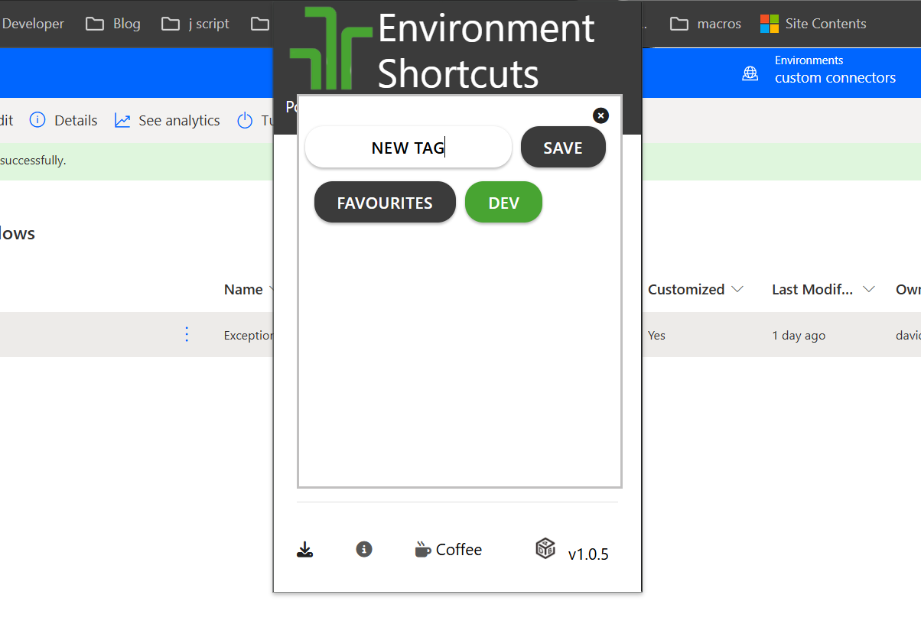
Task: Expand the Last Modified column dropdown
Action: click(x=869, y=289)
